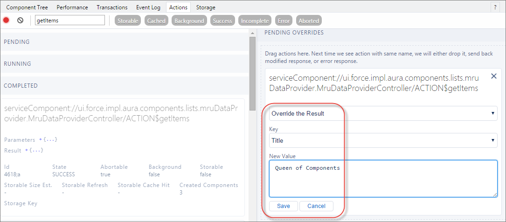Open help with the question mark icon

(x=495, y=7)
